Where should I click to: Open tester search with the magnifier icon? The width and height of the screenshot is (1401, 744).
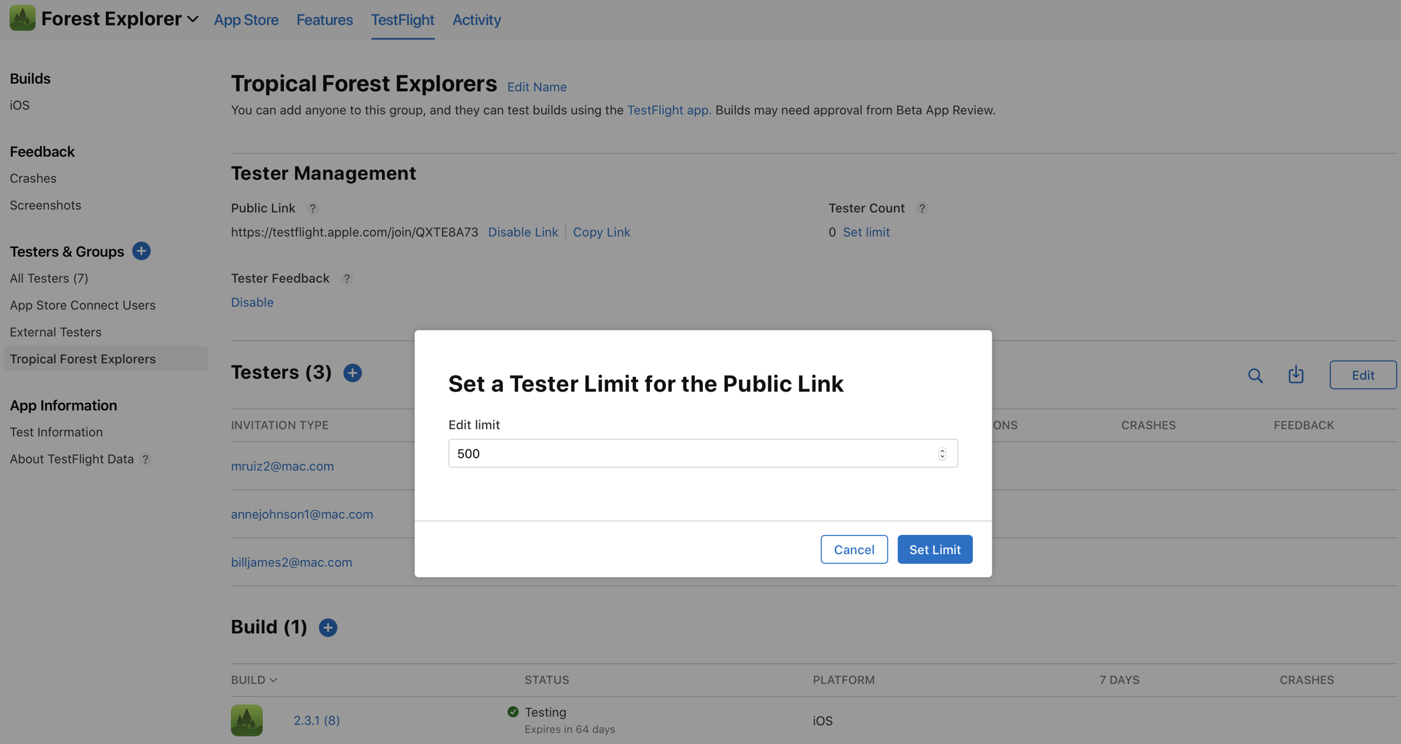[x=1255, y=375]
